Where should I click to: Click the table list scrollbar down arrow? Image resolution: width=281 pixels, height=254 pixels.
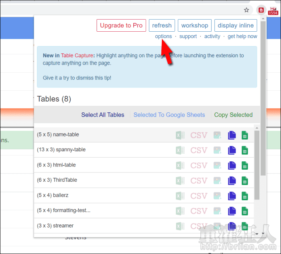[263, 233]
